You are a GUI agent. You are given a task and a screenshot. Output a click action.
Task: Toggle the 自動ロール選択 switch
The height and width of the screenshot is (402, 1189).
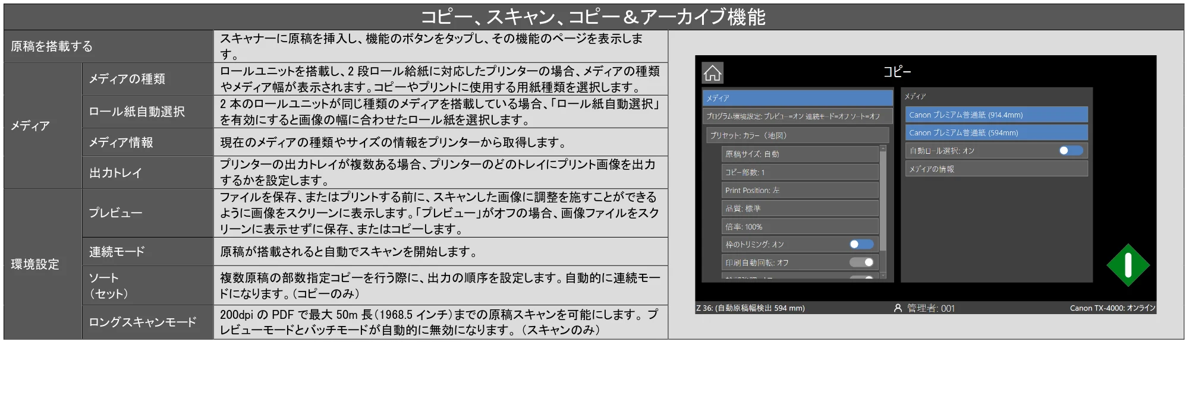1071,151
